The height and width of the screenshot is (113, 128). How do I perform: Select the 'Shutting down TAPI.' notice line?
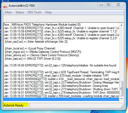point(61,89)
